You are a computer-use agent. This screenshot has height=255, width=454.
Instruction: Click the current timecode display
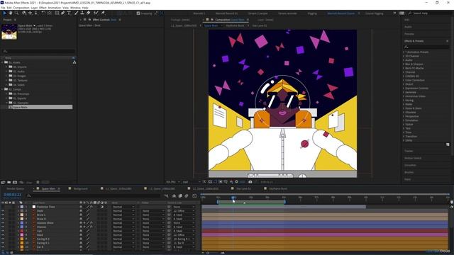[x=13, y=195]
